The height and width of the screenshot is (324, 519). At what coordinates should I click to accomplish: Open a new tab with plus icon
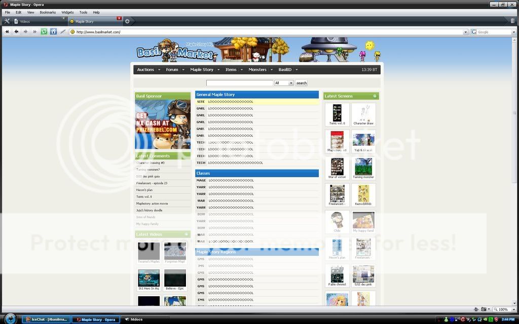(x=127, y=21)
